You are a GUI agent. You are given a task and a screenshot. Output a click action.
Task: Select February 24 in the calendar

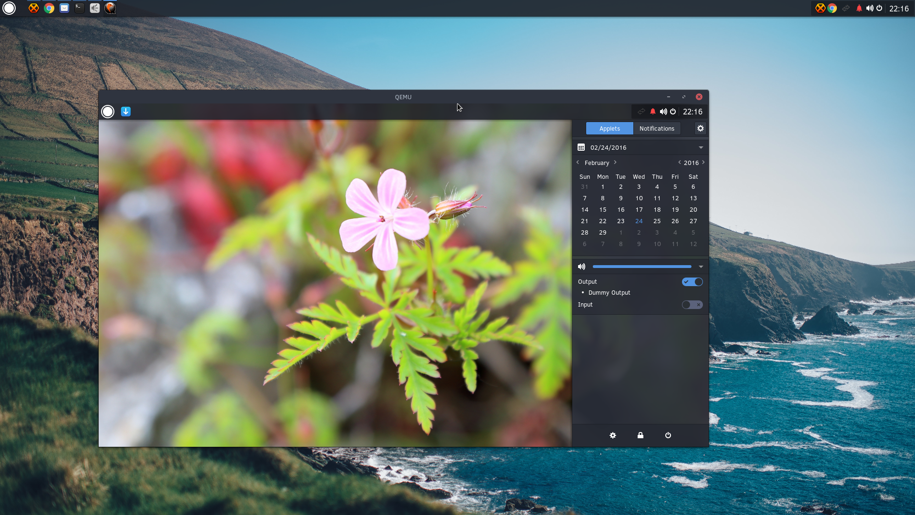[x=639, y=221]
